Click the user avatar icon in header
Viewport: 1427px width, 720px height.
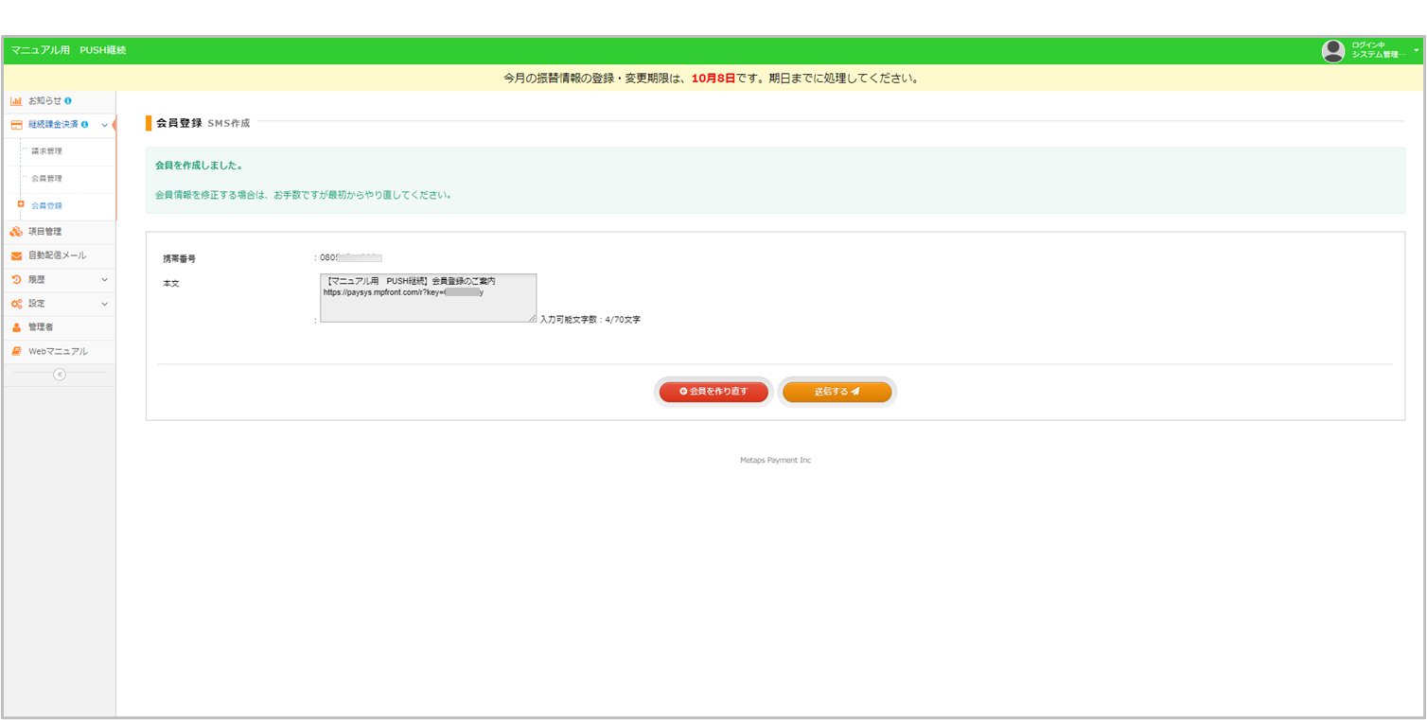click(x=1332, y=51)
